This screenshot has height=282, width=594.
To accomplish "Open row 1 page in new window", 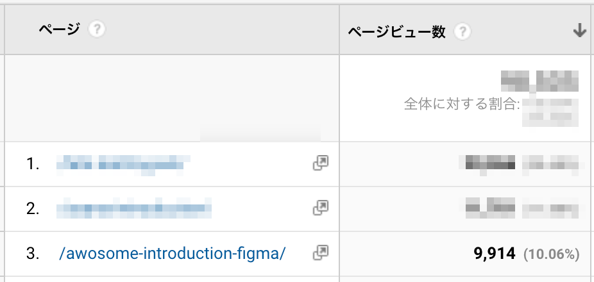I will (x=320, y=163).
